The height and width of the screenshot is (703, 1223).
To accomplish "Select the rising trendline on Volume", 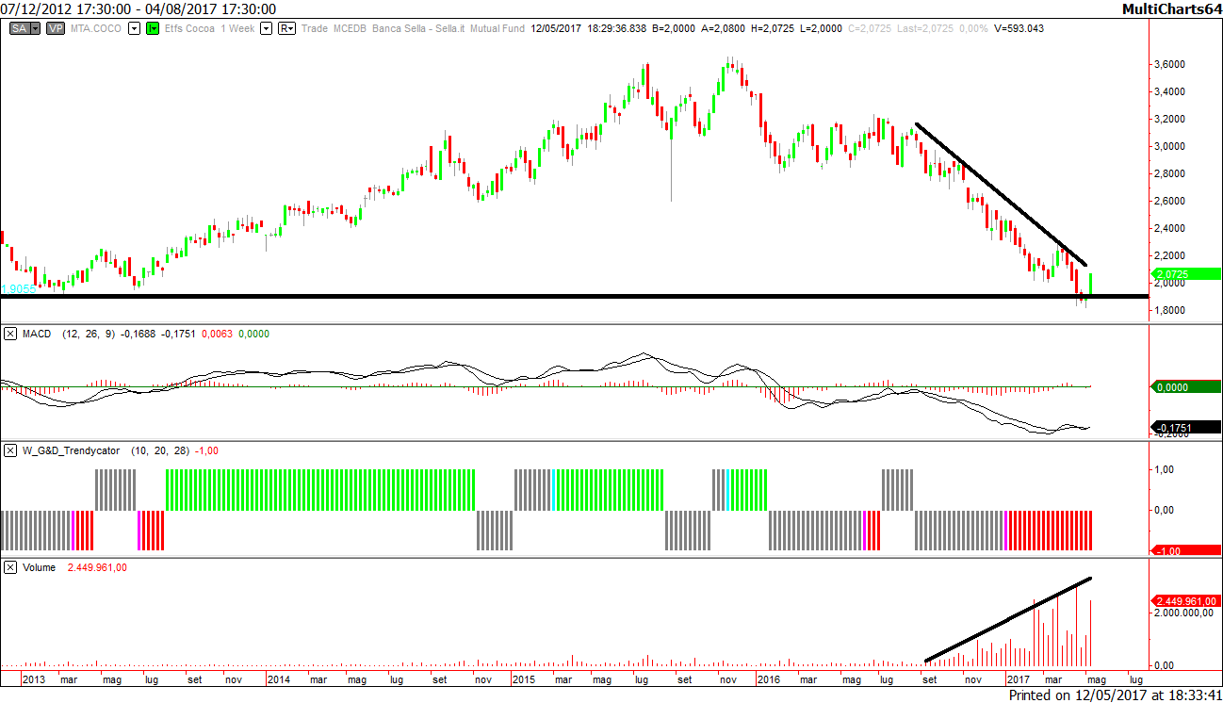I will pos(1007,619).
